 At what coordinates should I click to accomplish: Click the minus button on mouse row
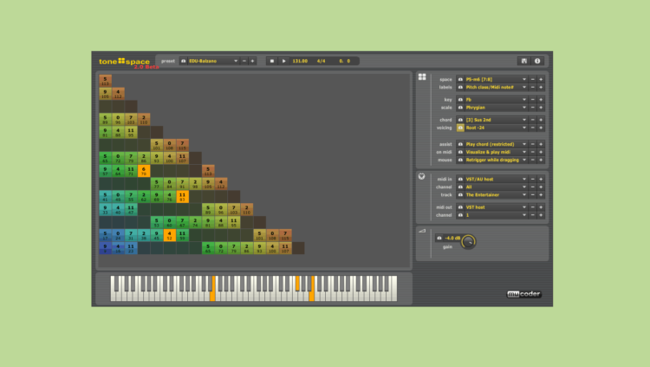click(x=533, y=160)
